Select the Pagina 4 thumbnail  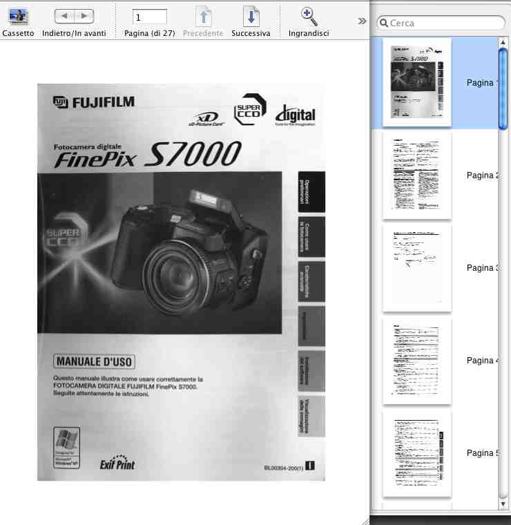(417, 360)
